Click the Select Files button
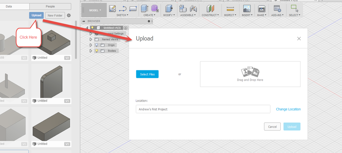 point(148,74)
